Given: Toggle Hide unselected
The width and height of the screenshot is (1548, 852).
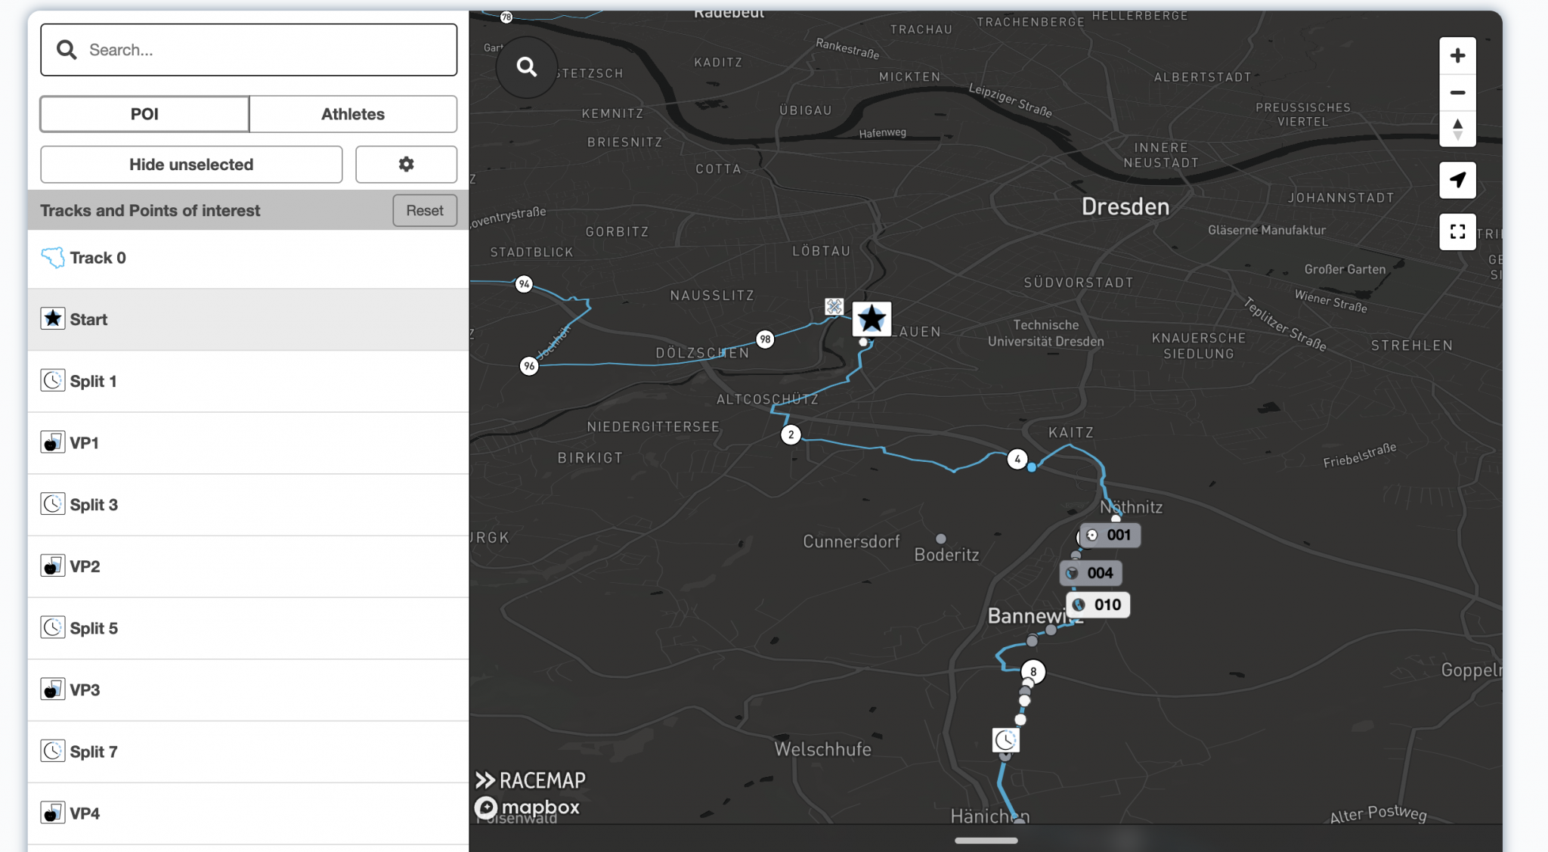Looking at the screenshot, I should pos(191,164).
